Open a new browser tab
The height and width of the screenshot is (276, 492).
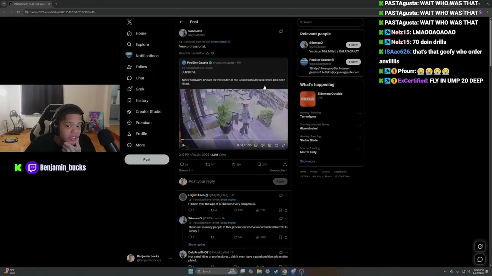pyautogui.click(x=56, y=4)
